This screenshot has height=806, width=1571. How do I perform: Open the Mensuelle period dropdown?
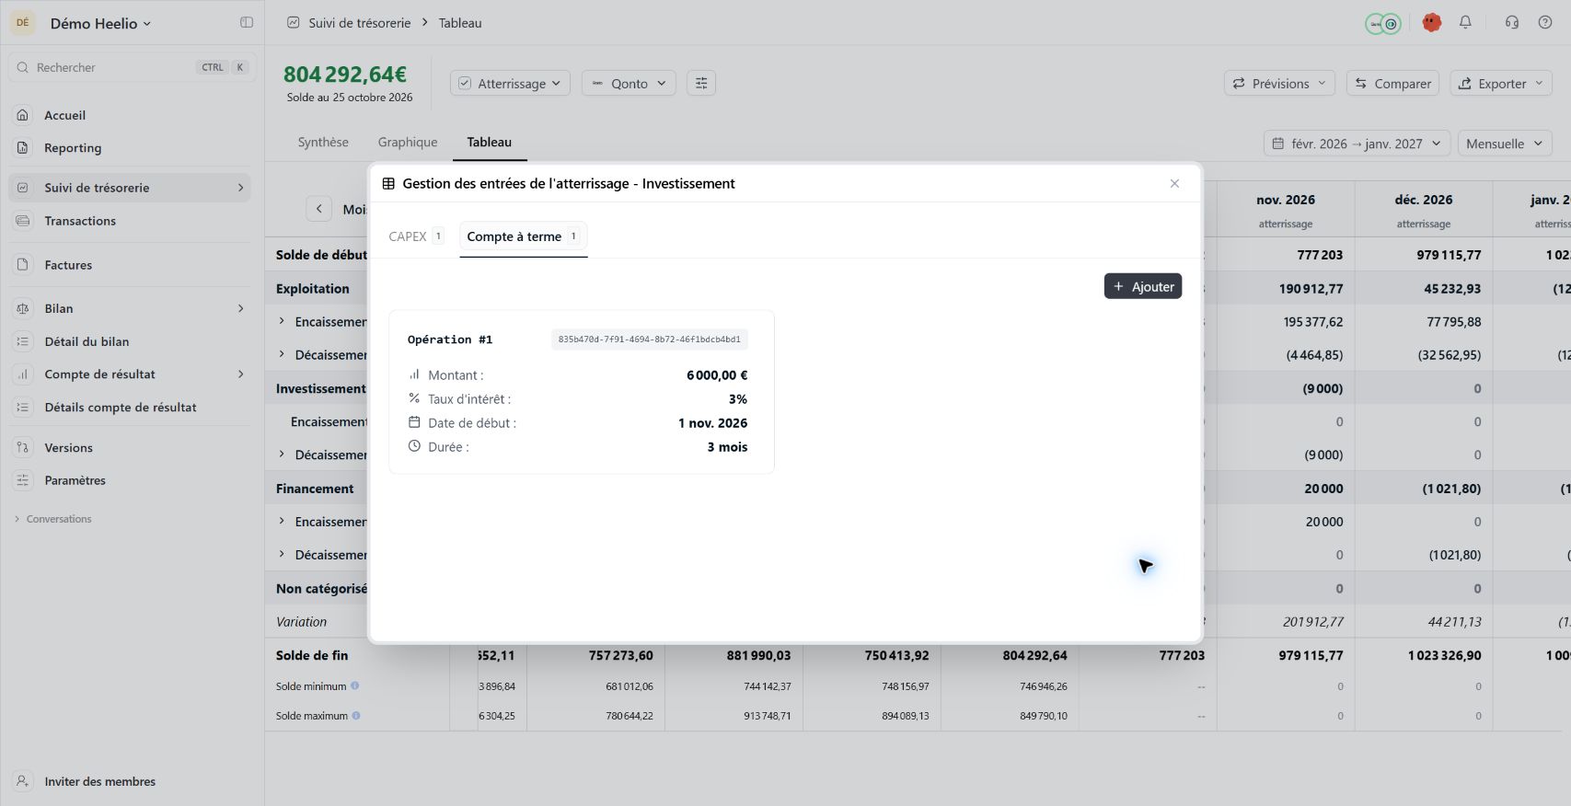1505,144
